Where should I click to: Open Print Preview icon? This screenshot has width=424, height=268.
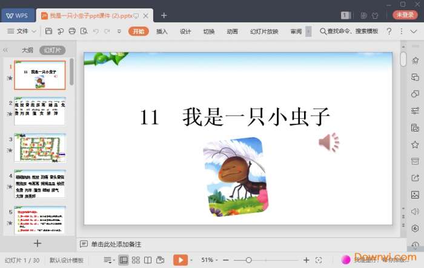(84, 31)
